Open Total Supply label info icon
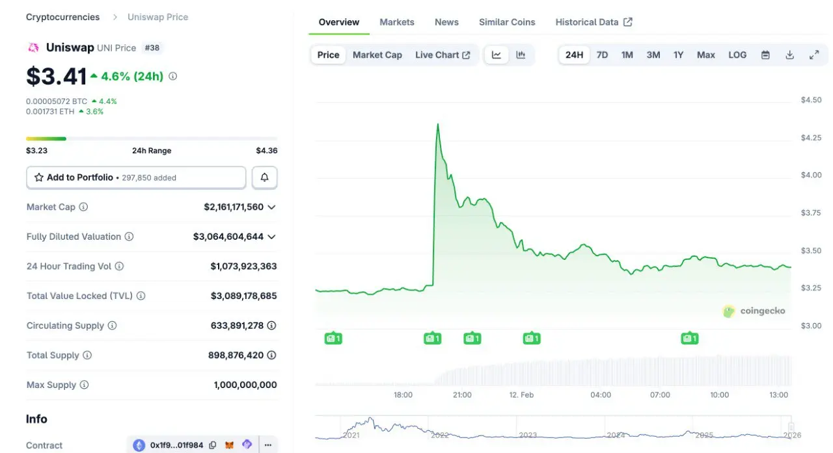The height and width of the screenshot is (453, 833). pyautogui.click(x=87, y=355)
